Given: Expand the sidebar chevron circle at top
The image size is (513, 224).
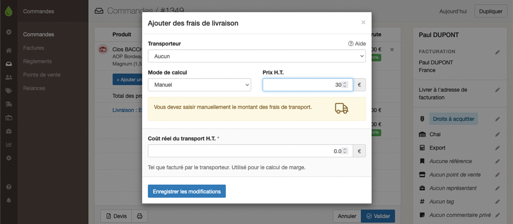Looking at the screenshot, I should click(x=9, y=32).
